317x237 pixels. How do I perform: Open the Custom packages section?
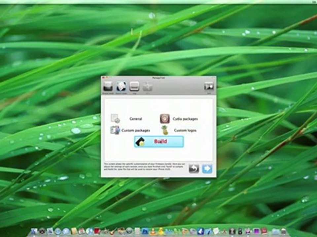(x=130, y=130)
